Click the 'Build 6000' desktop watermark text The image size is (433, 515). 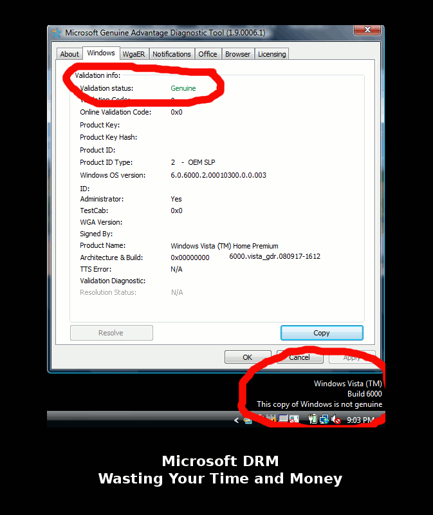365,394
